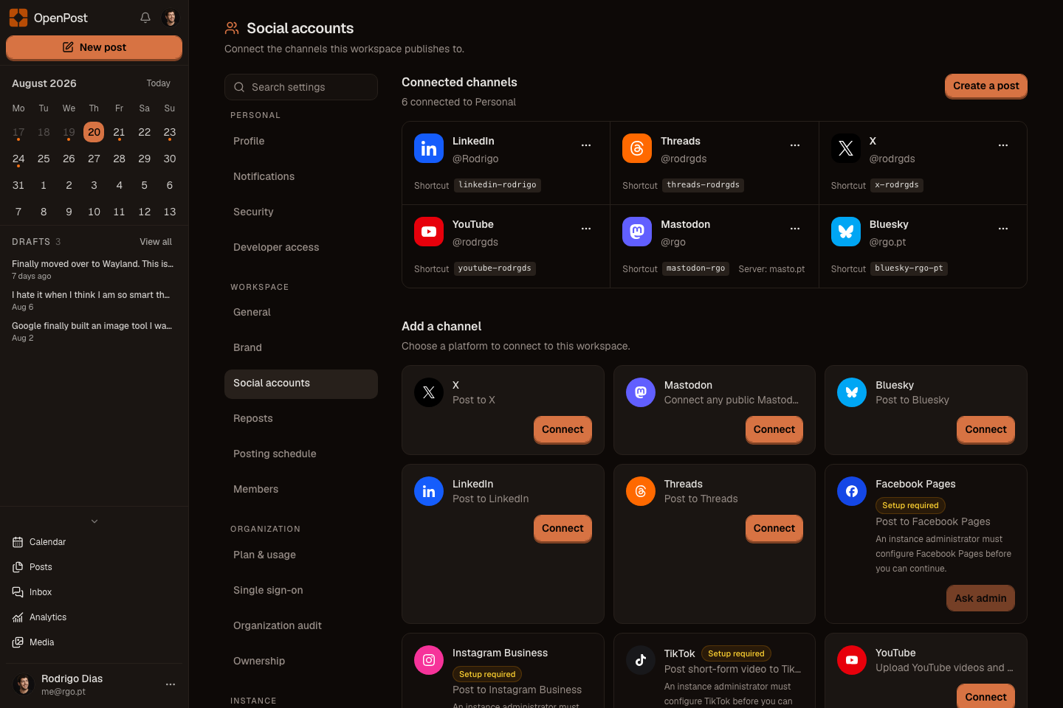Collapse the sidebar section with chevron
Image resolution: width=1063 pixels, height=708 pixels.
click(94, 521)
